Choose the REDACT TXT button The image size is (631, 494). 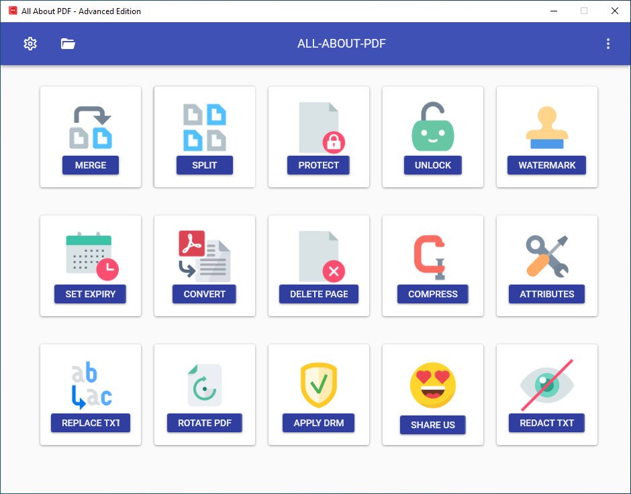click(546, 423)
